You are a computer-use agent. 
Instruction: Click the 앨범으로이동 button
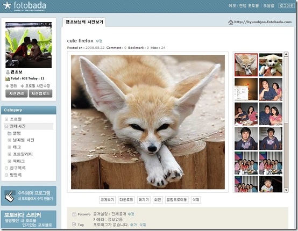[177, 200]
